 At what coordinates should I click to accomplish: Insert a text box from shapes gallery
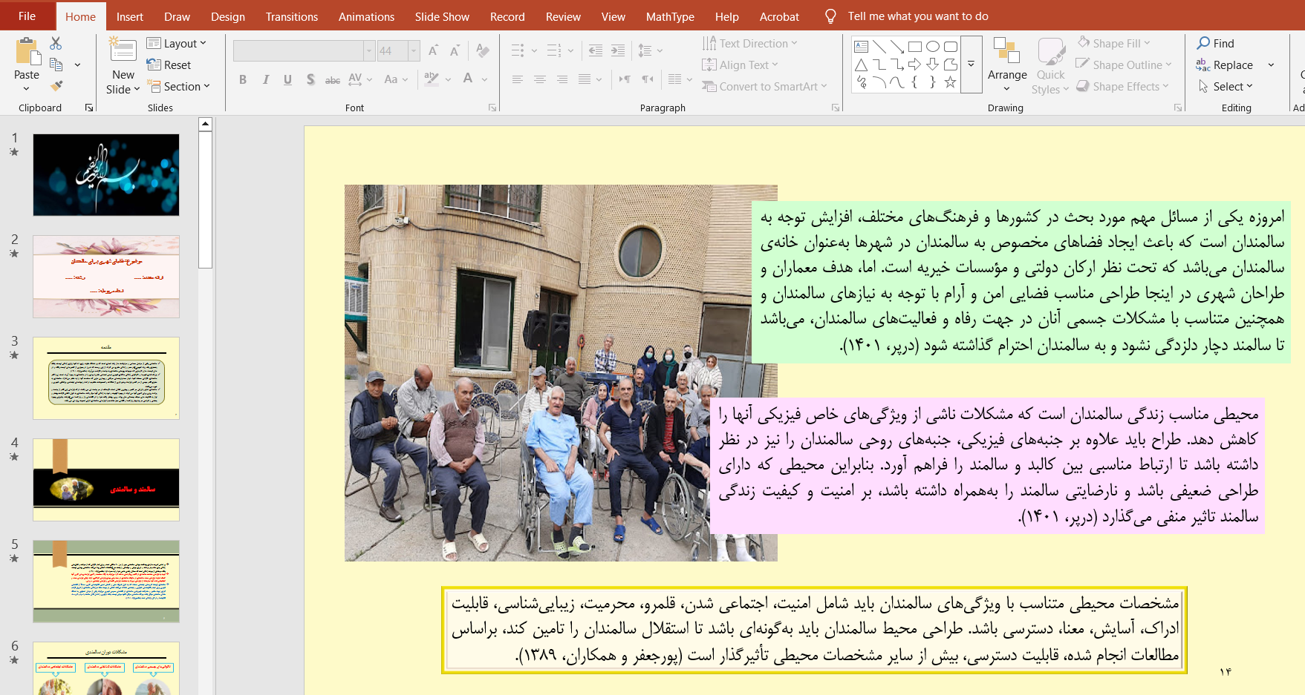[x=862, y=47]
